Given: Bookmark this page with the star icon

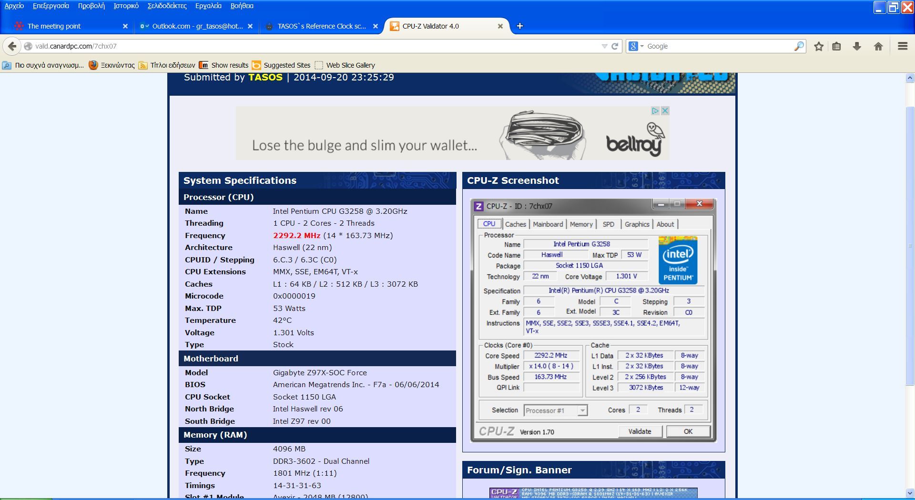Looking at the screenshot, I should [x=819, y=46].
